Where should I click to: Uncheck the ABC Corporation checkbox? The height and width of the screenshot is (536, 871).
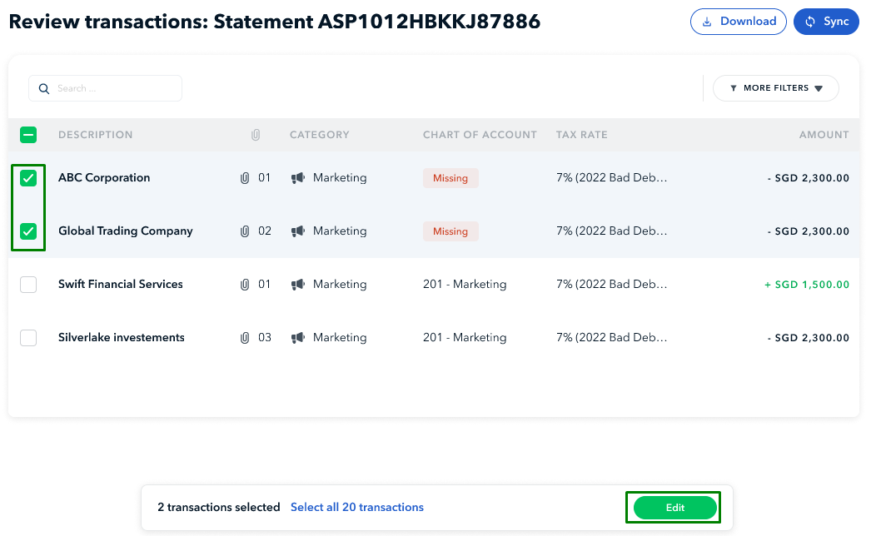28,178
